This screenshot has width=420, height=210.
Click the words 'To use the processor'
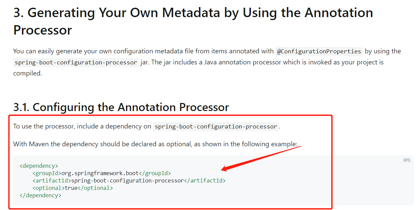[44, 126]
